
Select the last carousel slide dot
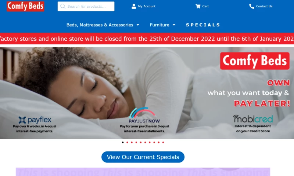[x=163, y=142]
